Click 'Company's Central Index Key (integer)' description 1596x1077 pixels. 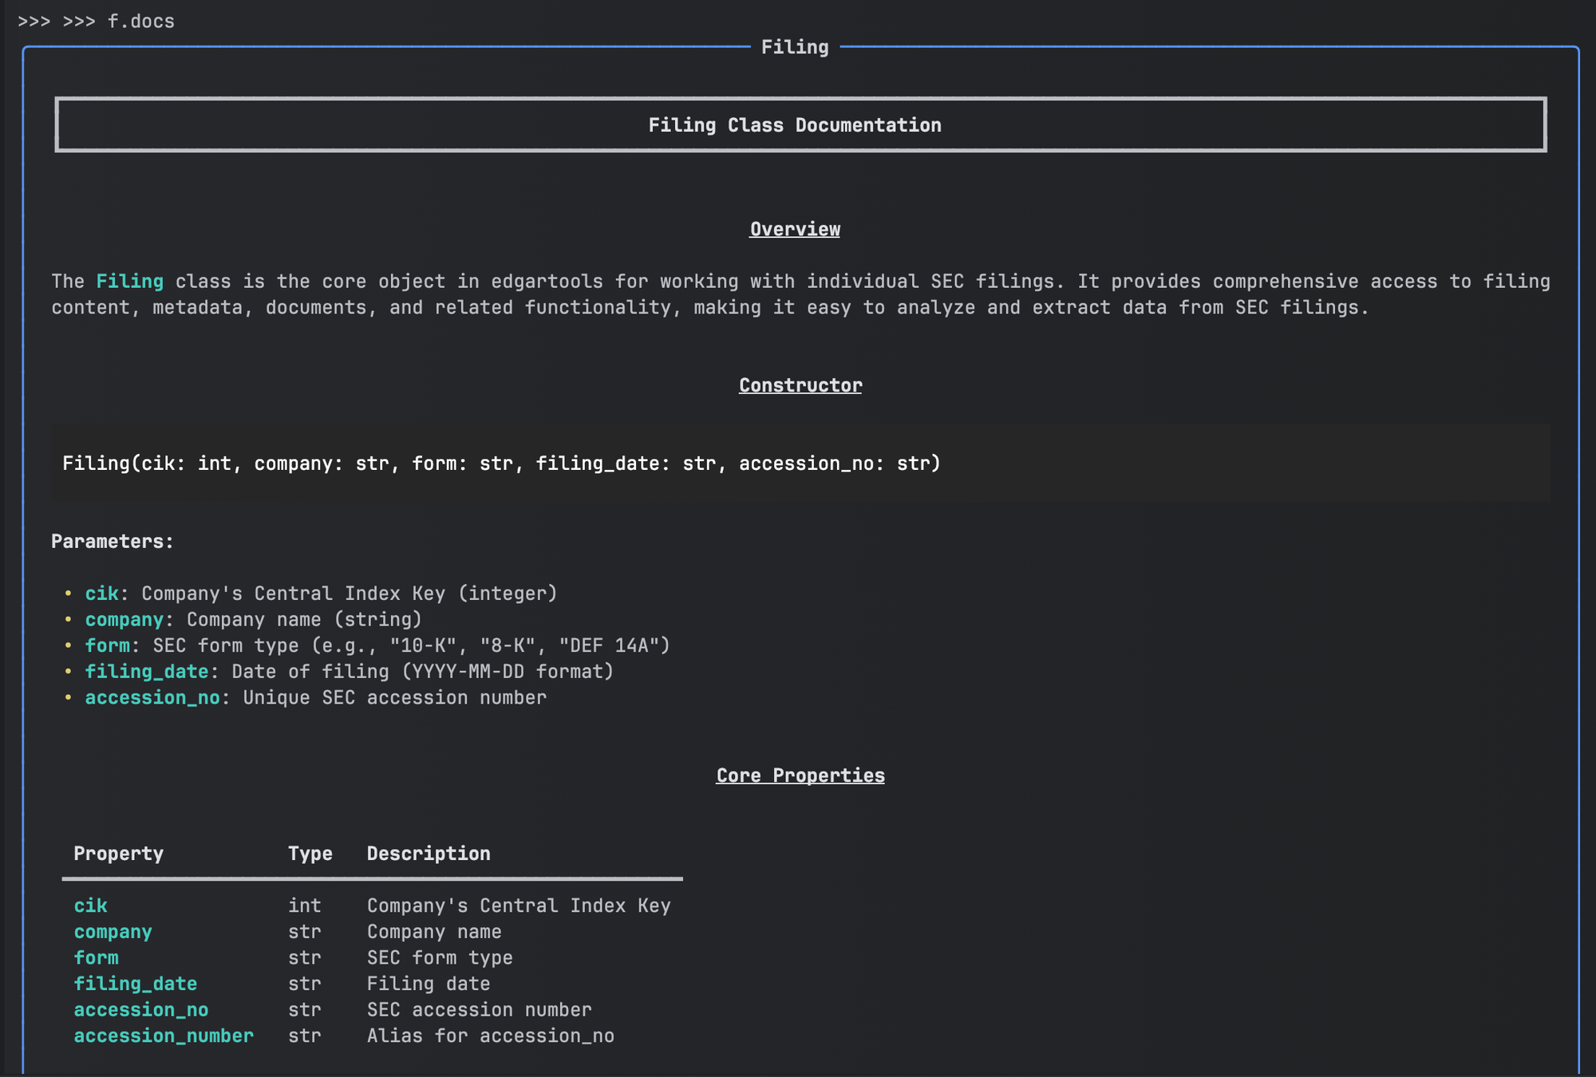350,594
